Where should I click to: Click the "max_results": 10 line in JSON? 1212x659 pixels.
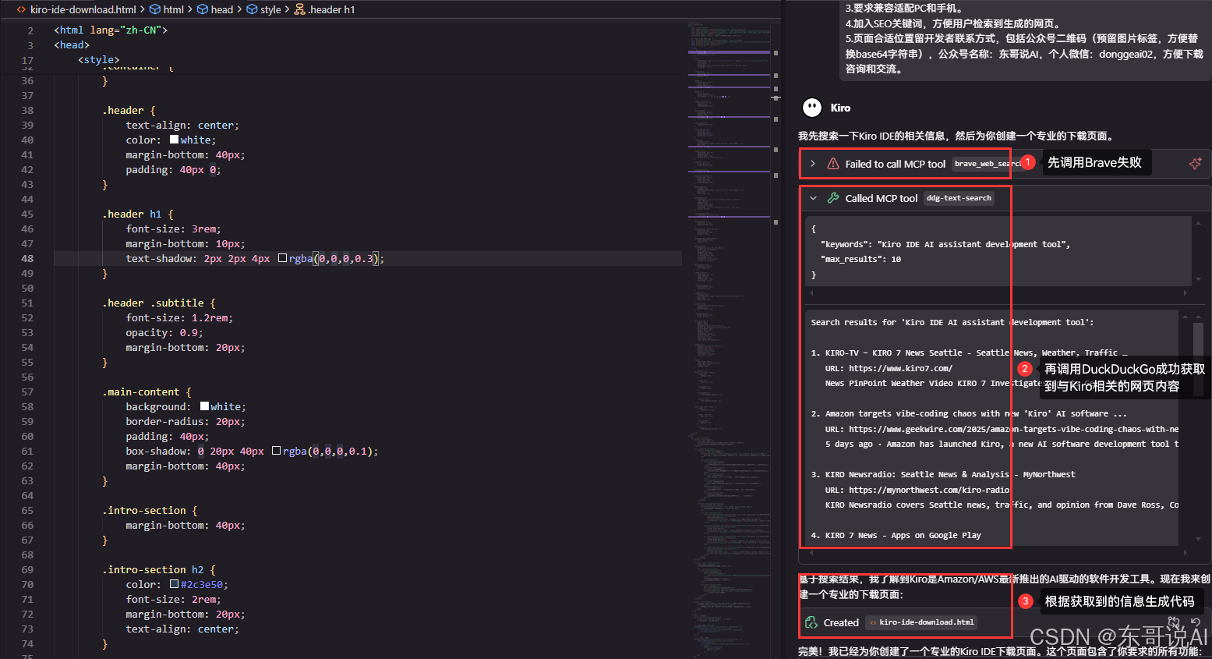[860, 259]
